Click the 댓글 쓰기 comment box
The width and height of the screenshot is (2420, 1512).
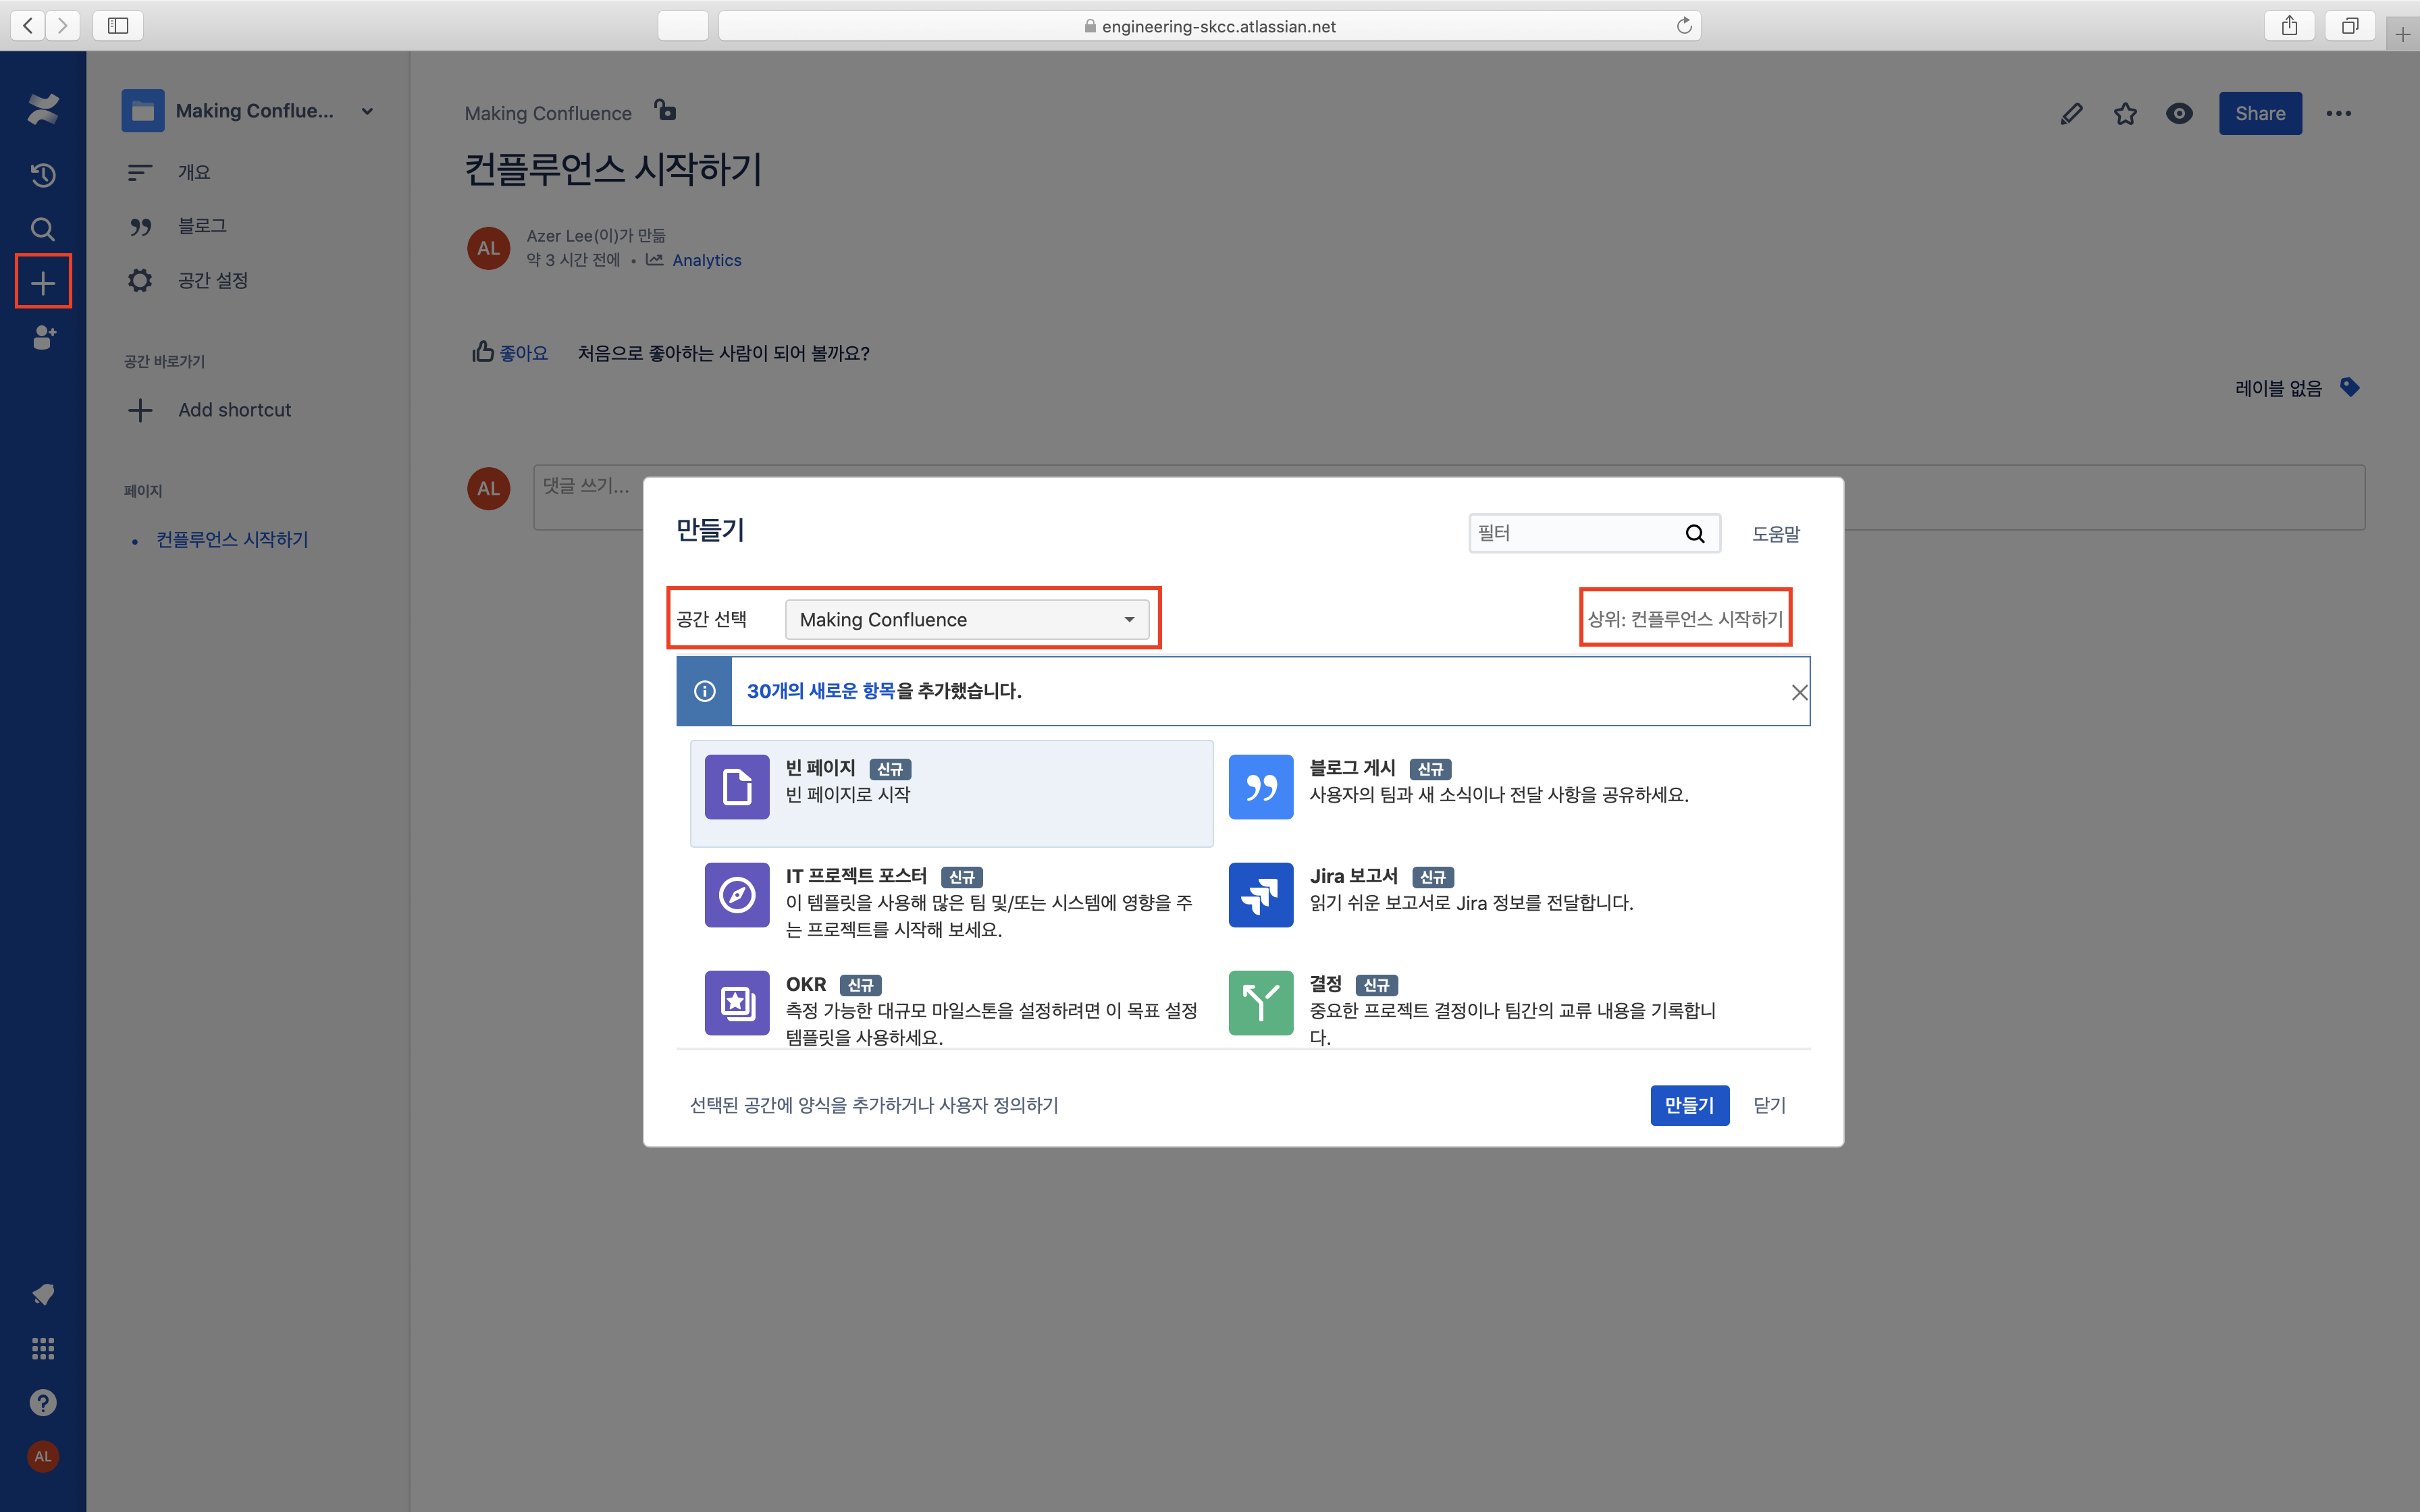point(1449,497)
